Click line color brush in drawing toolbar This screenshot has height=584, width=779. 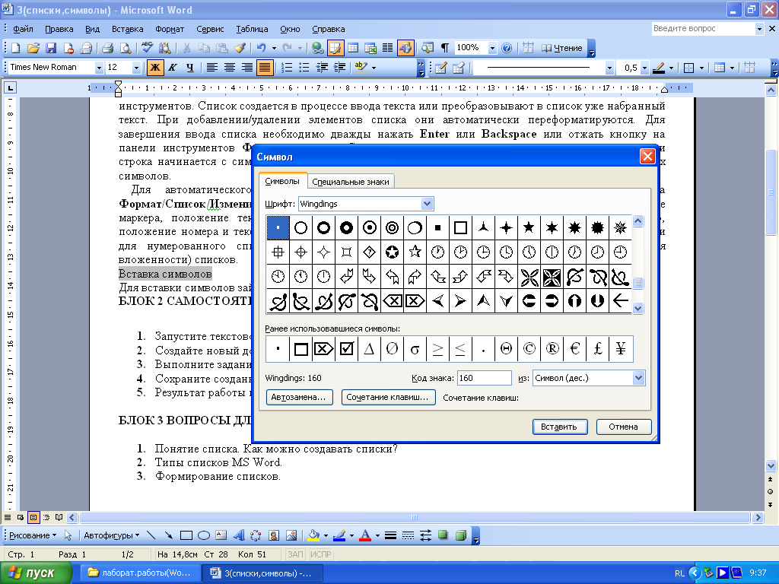pyautogui.click(x=339, y=535)
